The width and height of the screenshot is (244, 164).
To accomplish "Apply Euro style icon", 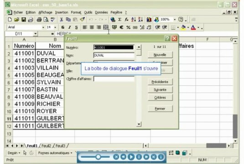I will pos(121,27).
